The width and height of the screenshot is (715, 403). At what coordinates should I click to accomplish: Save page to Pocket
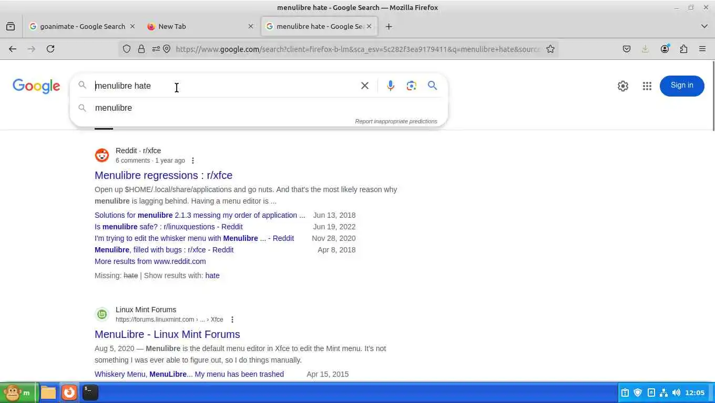pyautogui.click(x=627, y=49)
